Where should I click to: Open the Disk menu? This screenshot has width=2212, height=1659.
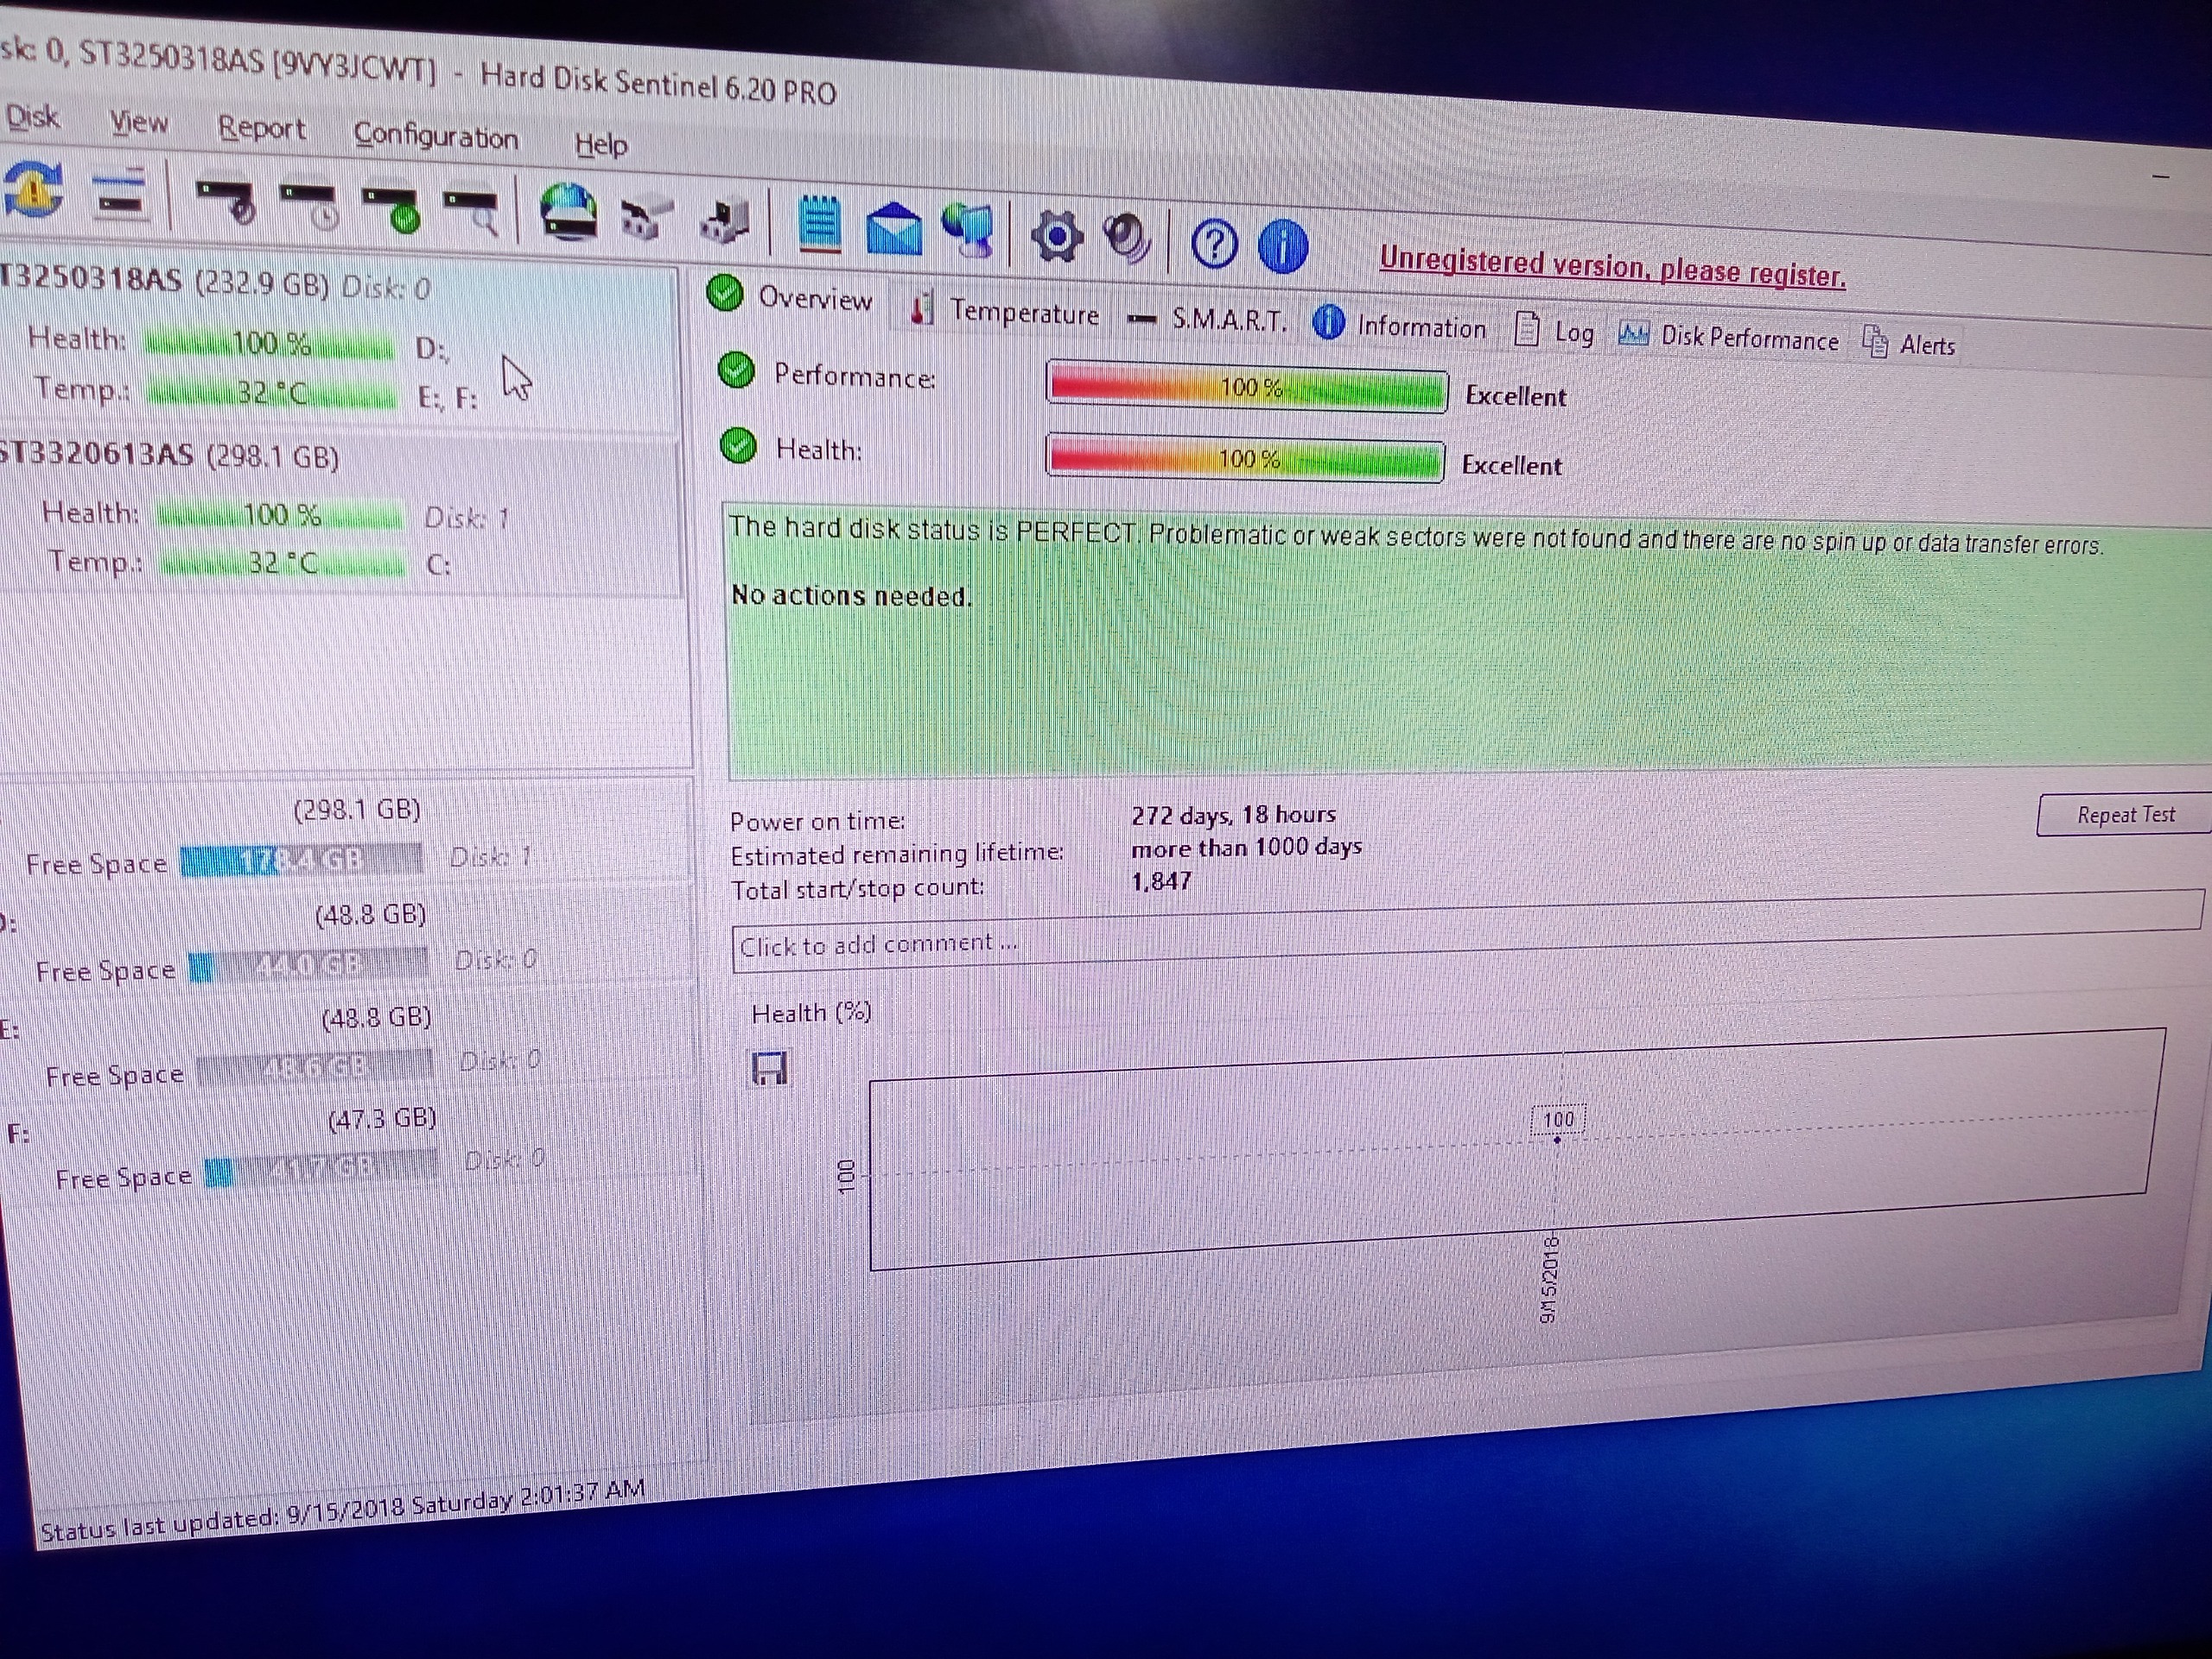pos(32,117)
